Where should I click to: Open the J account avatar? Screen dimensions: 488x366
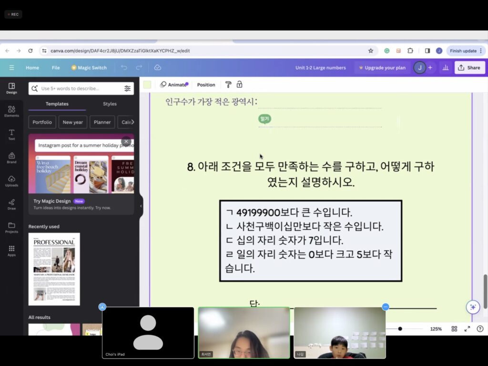(419, 68)
